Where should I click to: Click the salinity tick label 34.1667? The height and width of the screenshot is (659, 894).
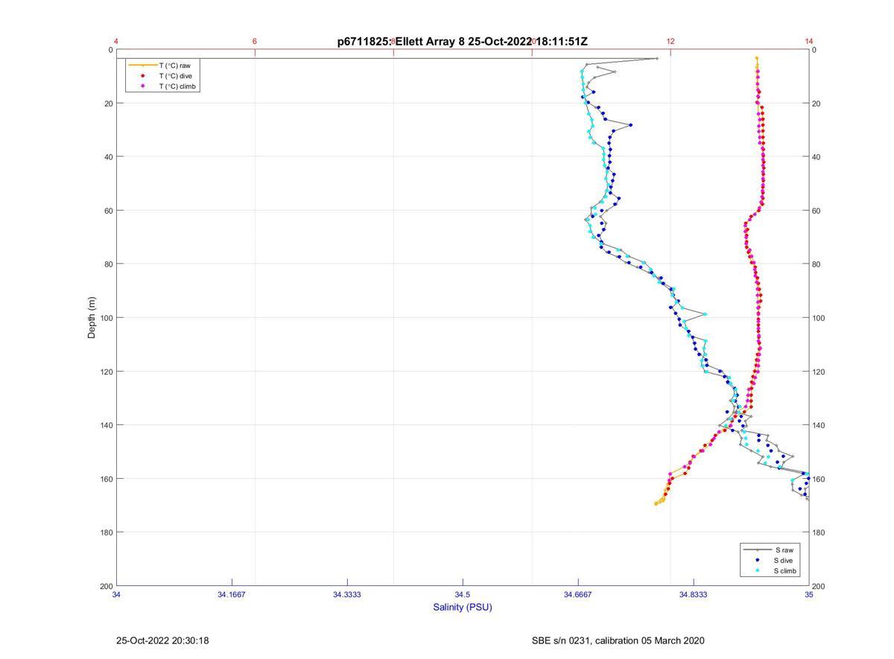[232, 595]
